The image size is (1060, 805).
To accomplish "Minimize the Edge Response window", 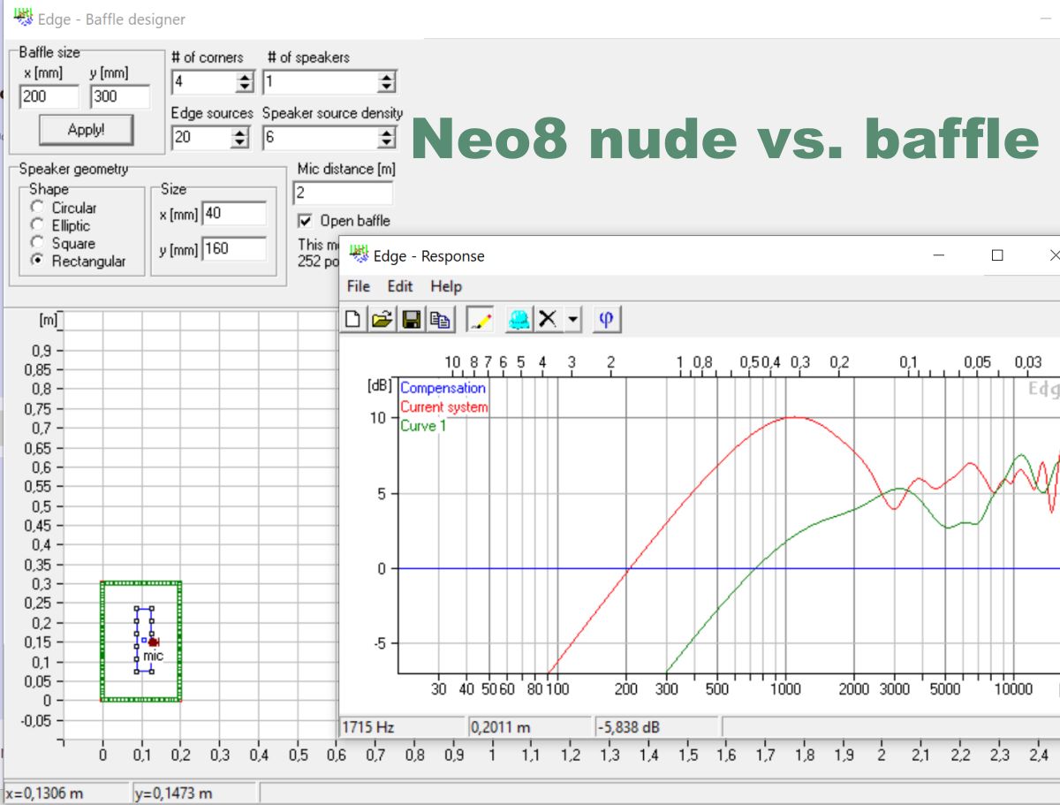I will coord(939,255).
